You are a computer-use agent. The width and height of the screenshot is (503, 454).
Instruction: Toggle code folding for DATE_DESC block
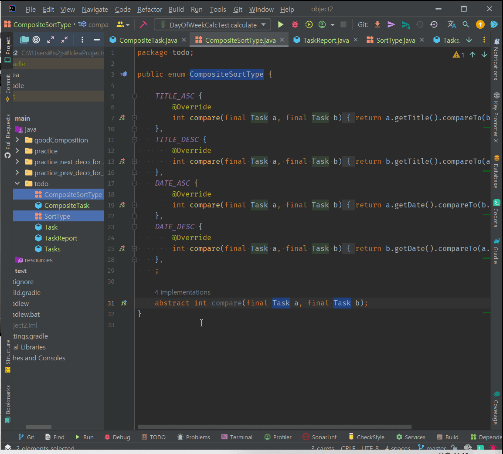click(135, 227)
